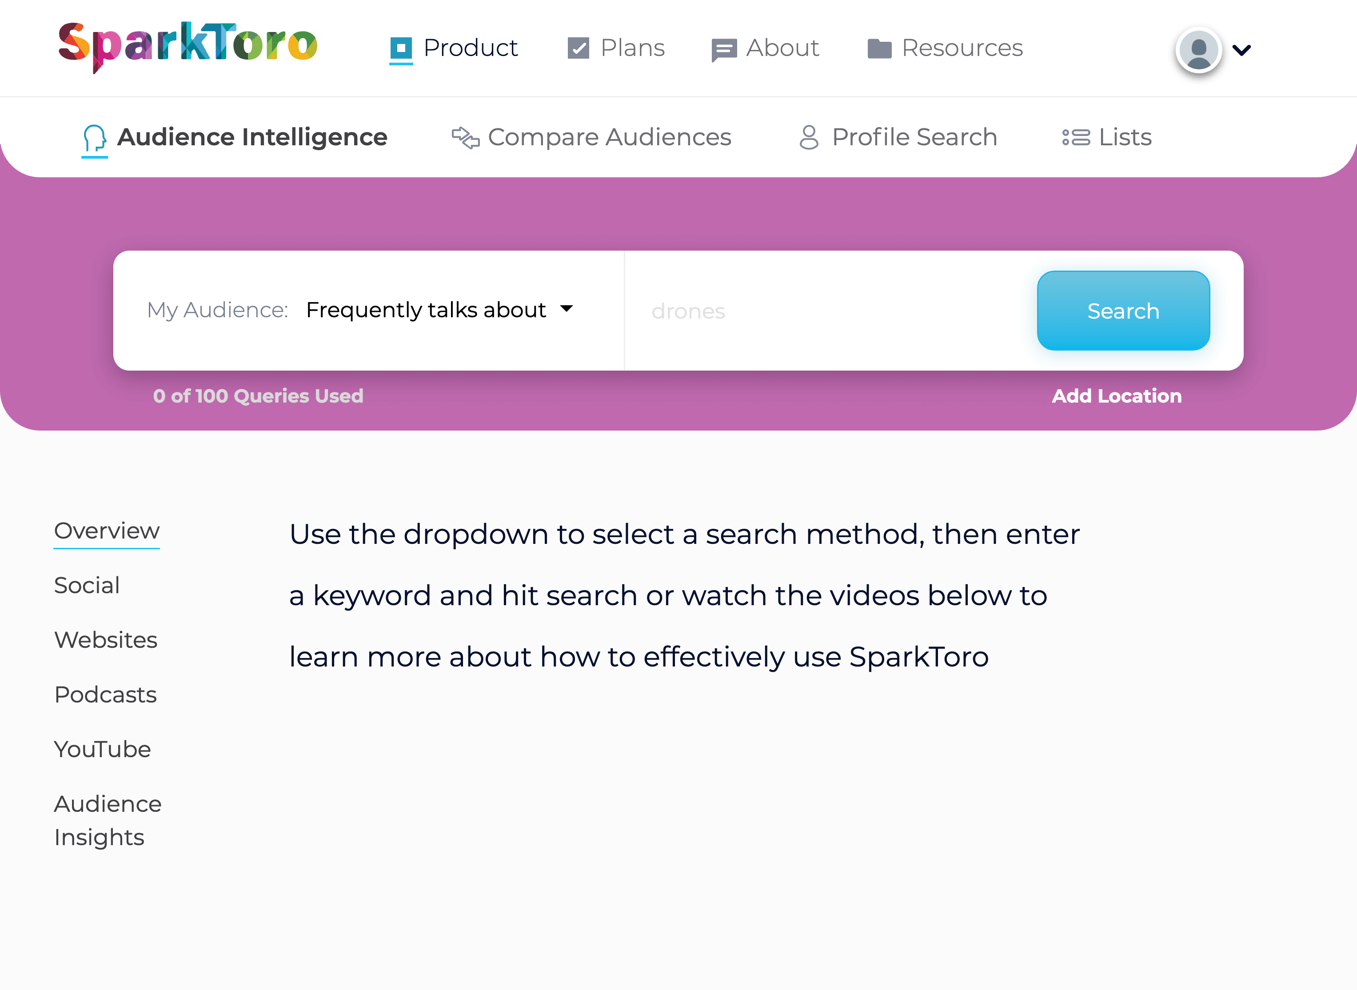Click the Profile Search person icon
The width and height of the screenshot is (1357, 990).
click(809, 137)
